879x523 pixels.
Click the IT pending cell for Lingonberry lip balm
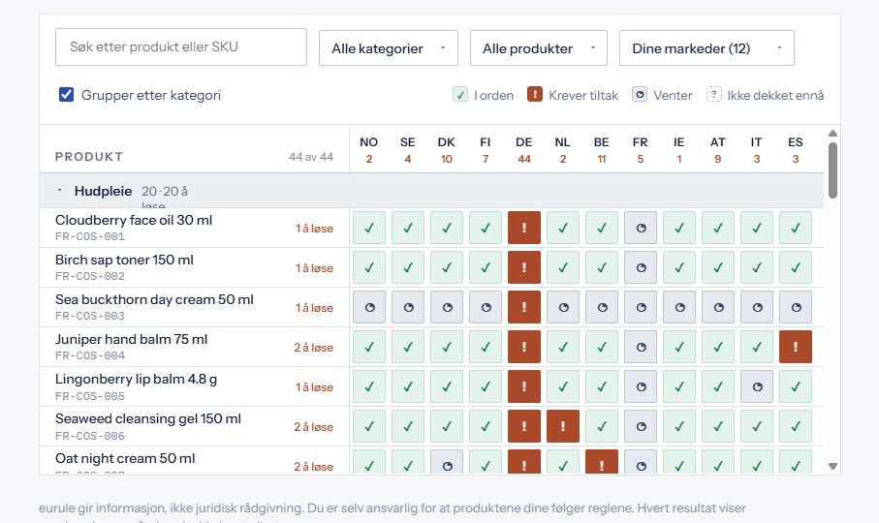point(757,387)
